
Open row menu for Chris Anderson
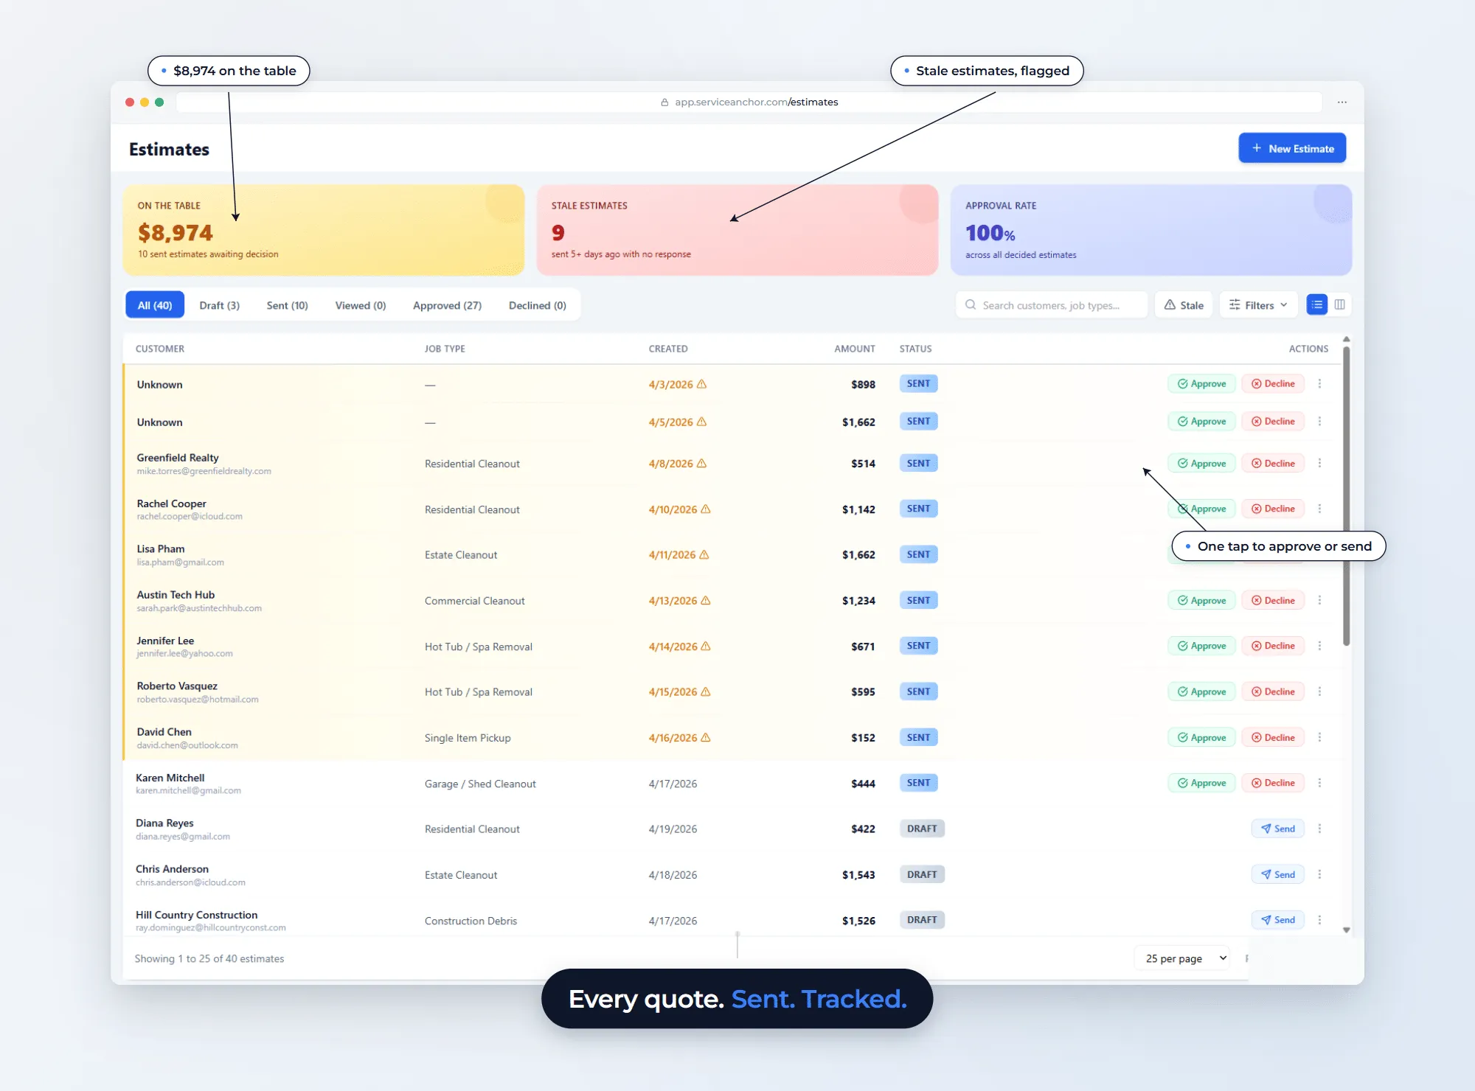1319,874
